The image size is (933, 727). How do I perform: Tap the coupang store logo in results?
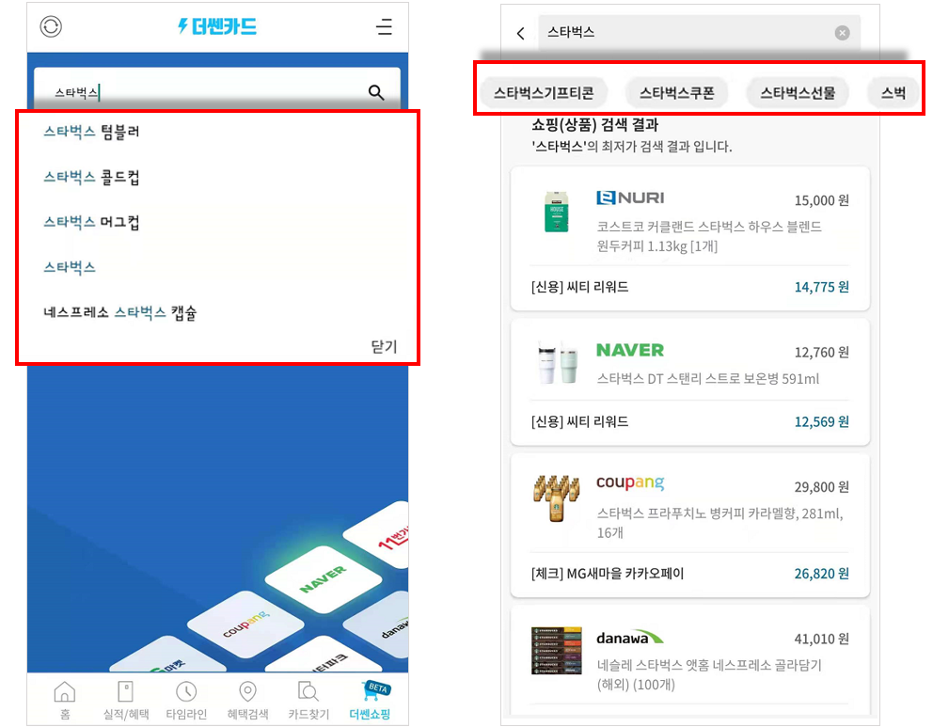[x=630, y=483]
